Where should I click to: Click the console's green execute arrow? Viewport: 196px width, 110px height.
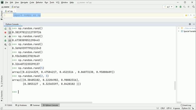(x=6, y=37)
